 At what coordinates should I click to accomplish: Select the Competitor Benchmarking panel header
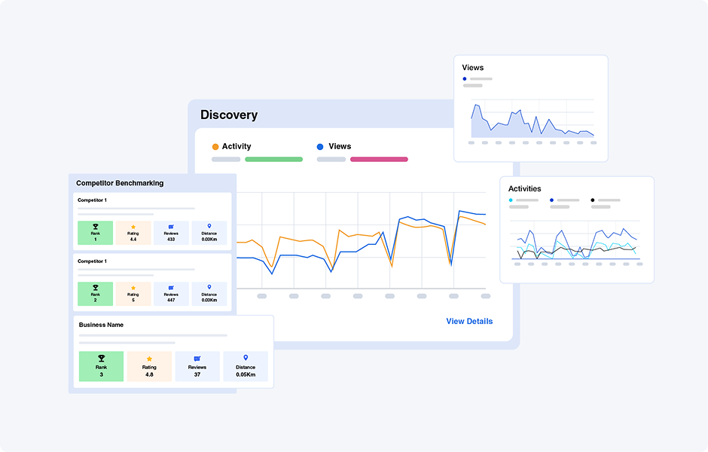(x=120, y=183)
